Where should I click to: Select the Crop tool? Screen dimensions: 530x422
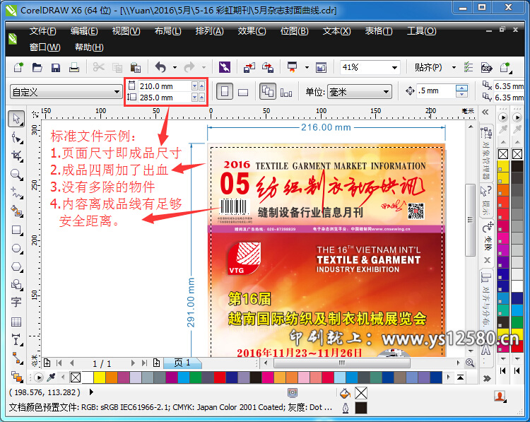[16, 156]
